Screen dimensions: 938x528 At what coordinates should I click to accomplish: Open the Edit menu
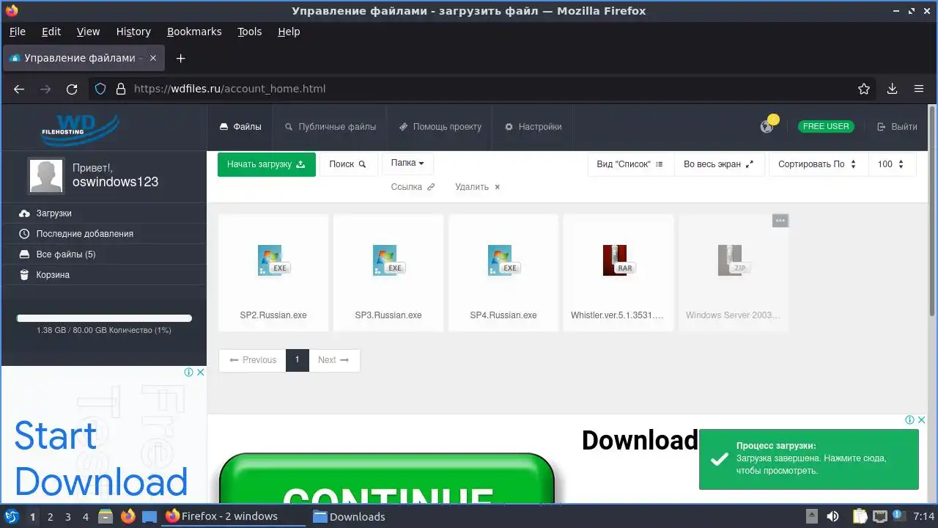click(51, 32)
